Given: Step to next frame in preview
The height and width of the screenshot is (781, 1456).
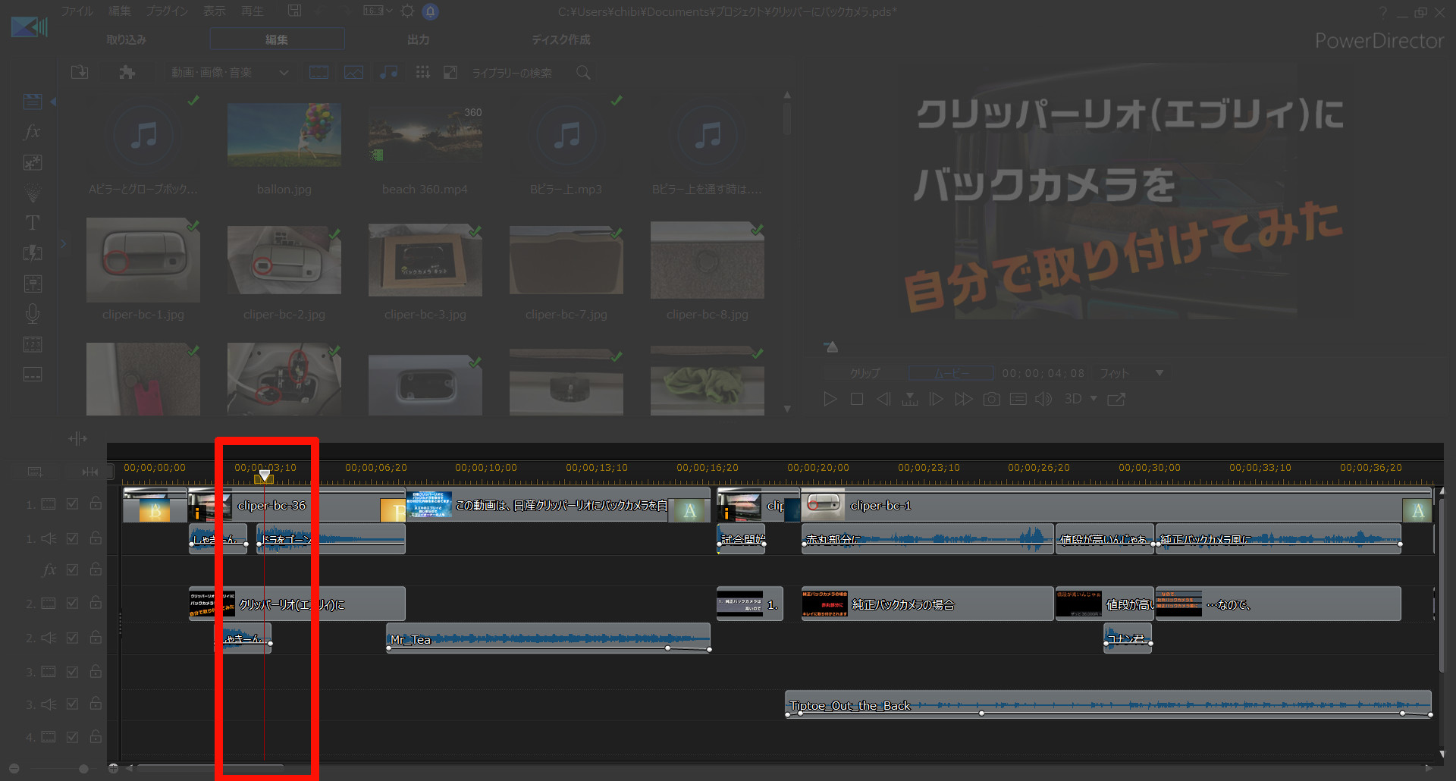Looking at the screenshot, I should pyautogui.click(x=937, y=399).
